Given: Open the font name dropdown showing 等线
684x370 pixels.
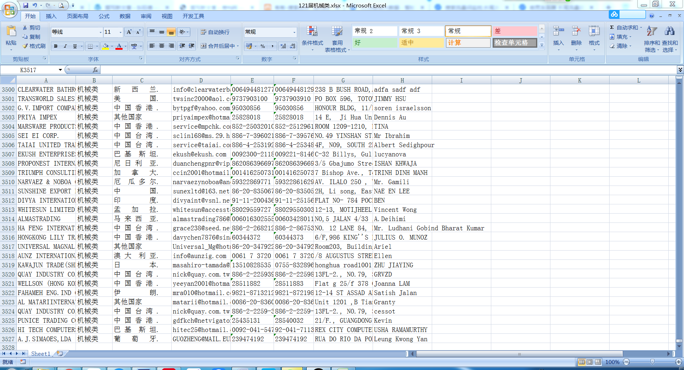Looking at the screenshot, I should (100, 32).
